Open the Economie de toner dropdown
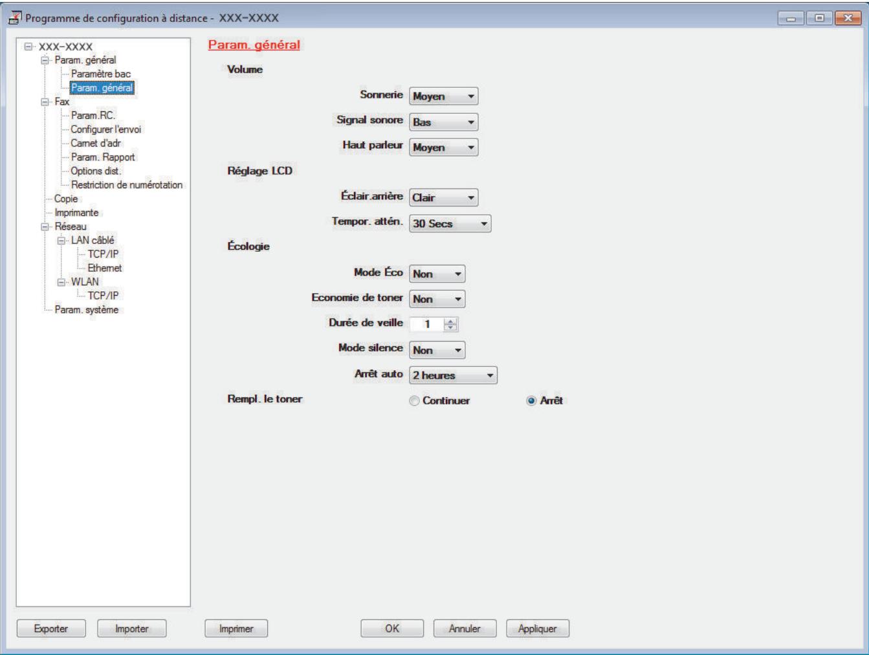 pyautogui.click(x=437, y=299)
